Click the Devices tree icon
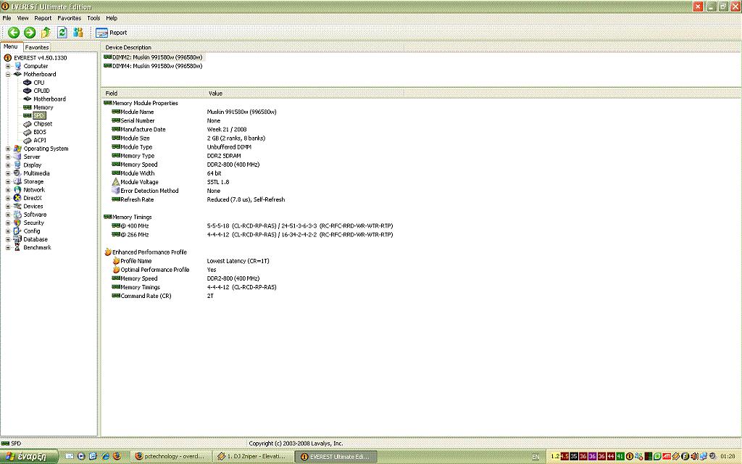The height and width of the screenshot is (464, 742). 17,207
